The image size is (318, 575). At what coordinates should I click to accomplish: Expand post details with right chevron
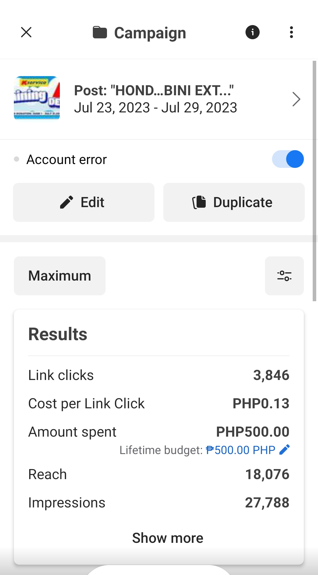click(x=296, y=99)
